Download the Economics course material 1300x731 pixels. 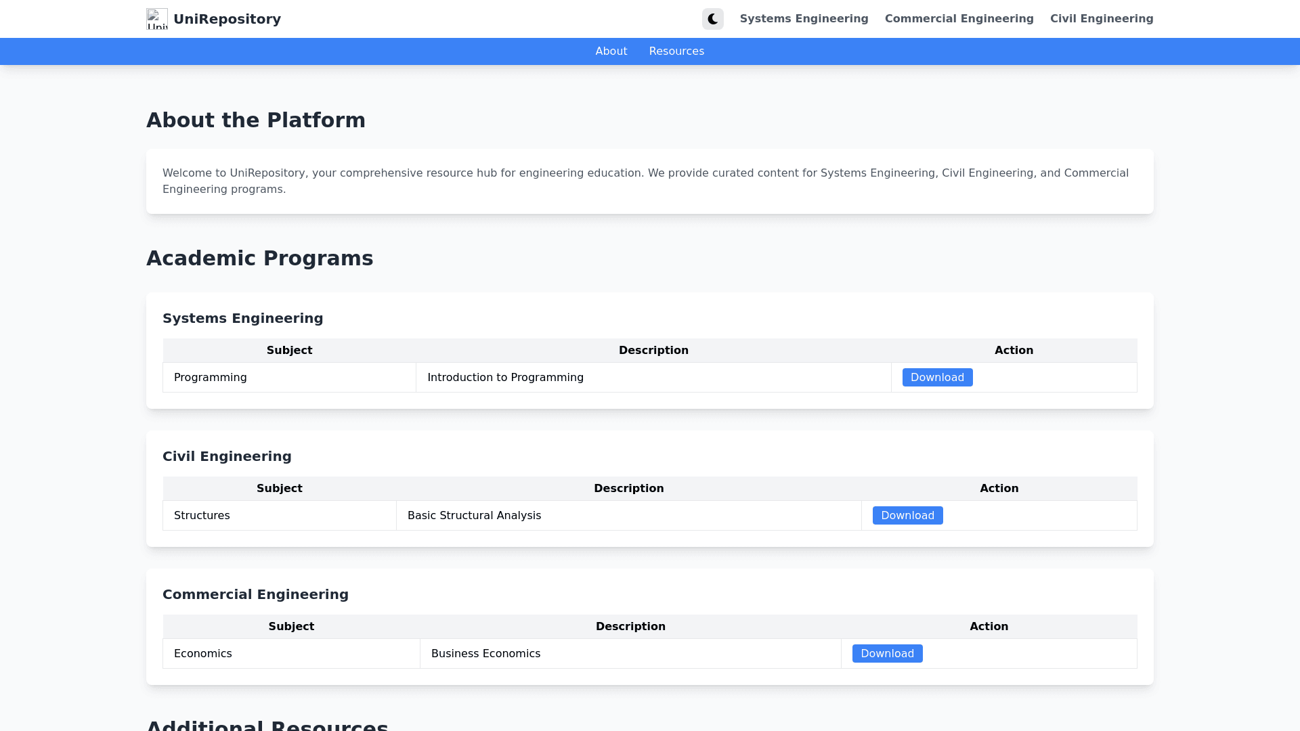click(x=886, y=654)
